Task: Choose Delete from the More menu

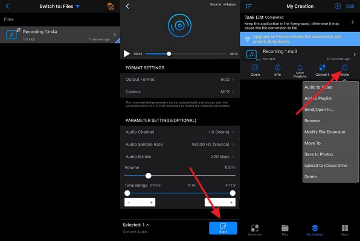Action: (330, 177)
